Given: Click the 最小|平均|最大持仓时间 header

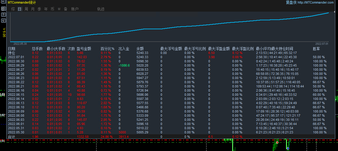Looking at the screenshot, I should (x=274, y=49).
